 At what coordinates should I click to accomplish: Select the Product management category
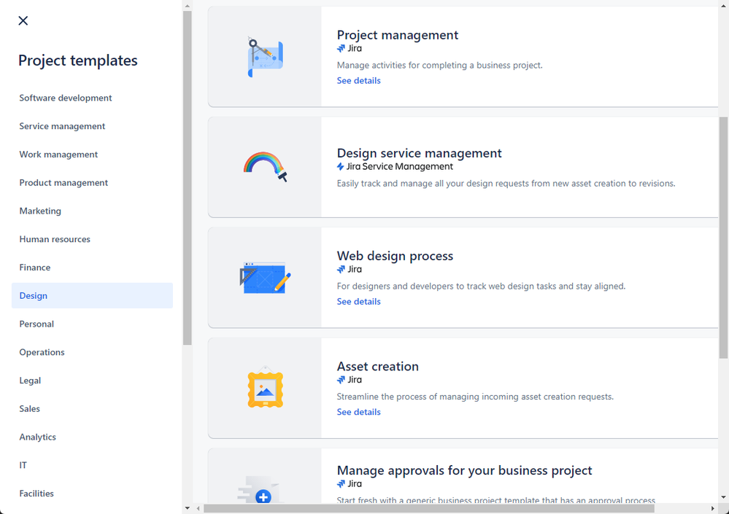click(92, 183)
